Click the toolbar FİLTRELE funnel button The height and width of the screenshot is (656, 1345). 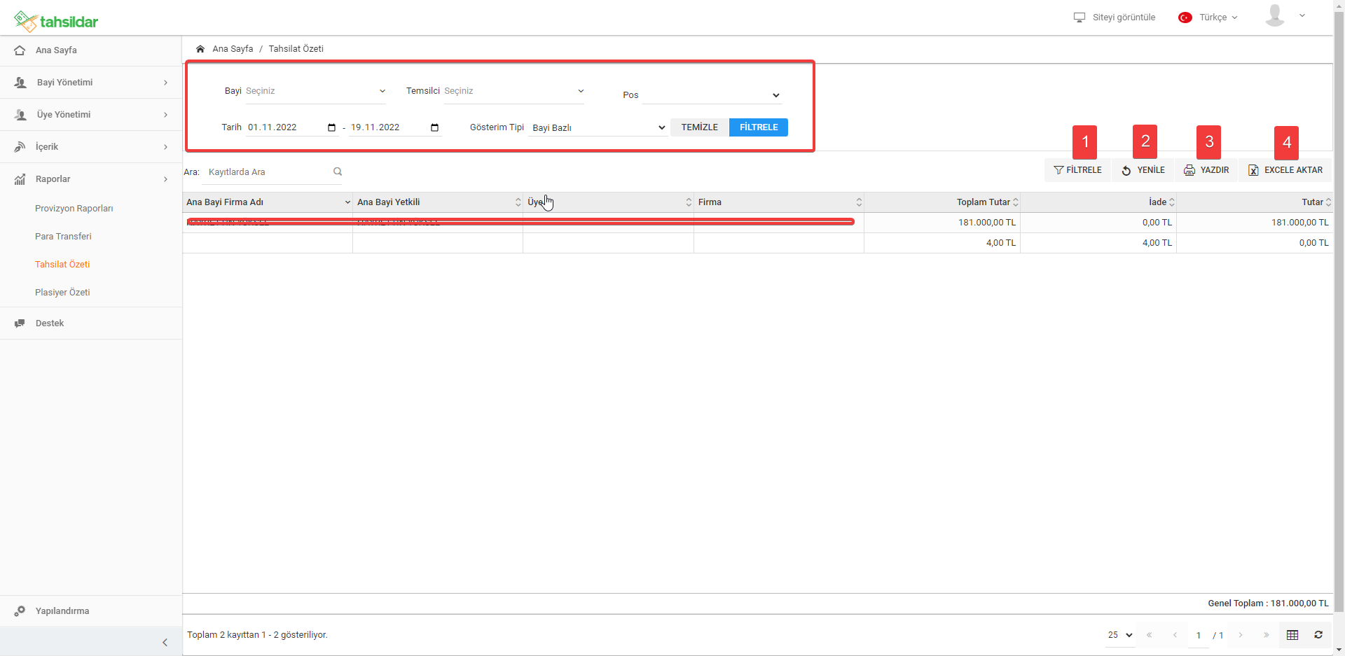point(1077,170)
